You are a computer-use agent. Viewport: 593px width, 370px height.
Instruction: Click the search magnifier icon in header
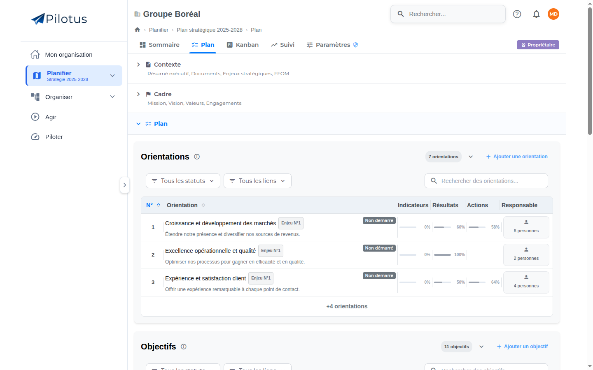[401, 14]
